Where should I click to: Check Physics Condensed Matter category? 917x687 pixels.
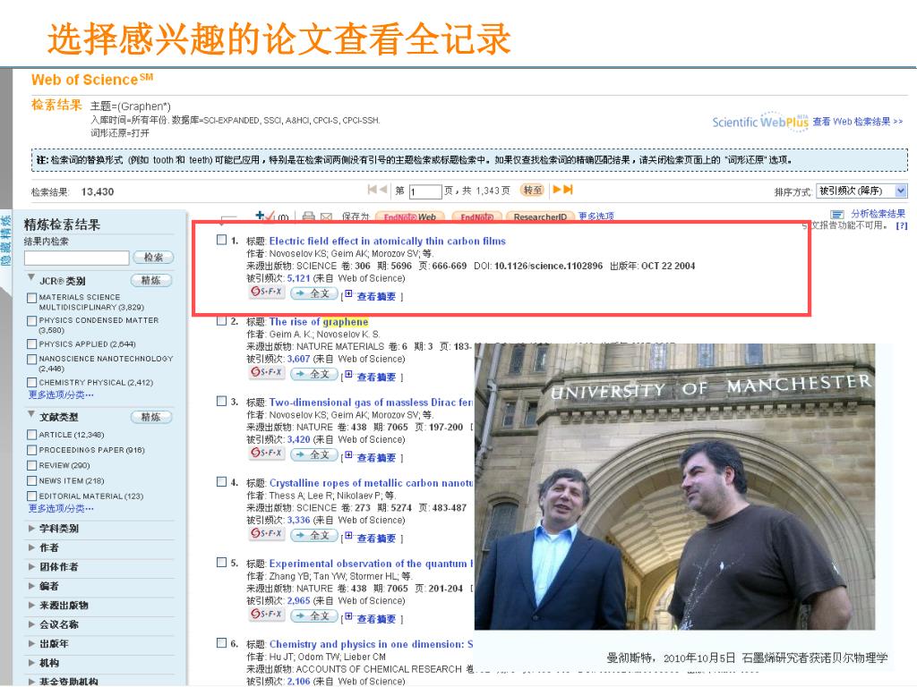pos(32,321)
